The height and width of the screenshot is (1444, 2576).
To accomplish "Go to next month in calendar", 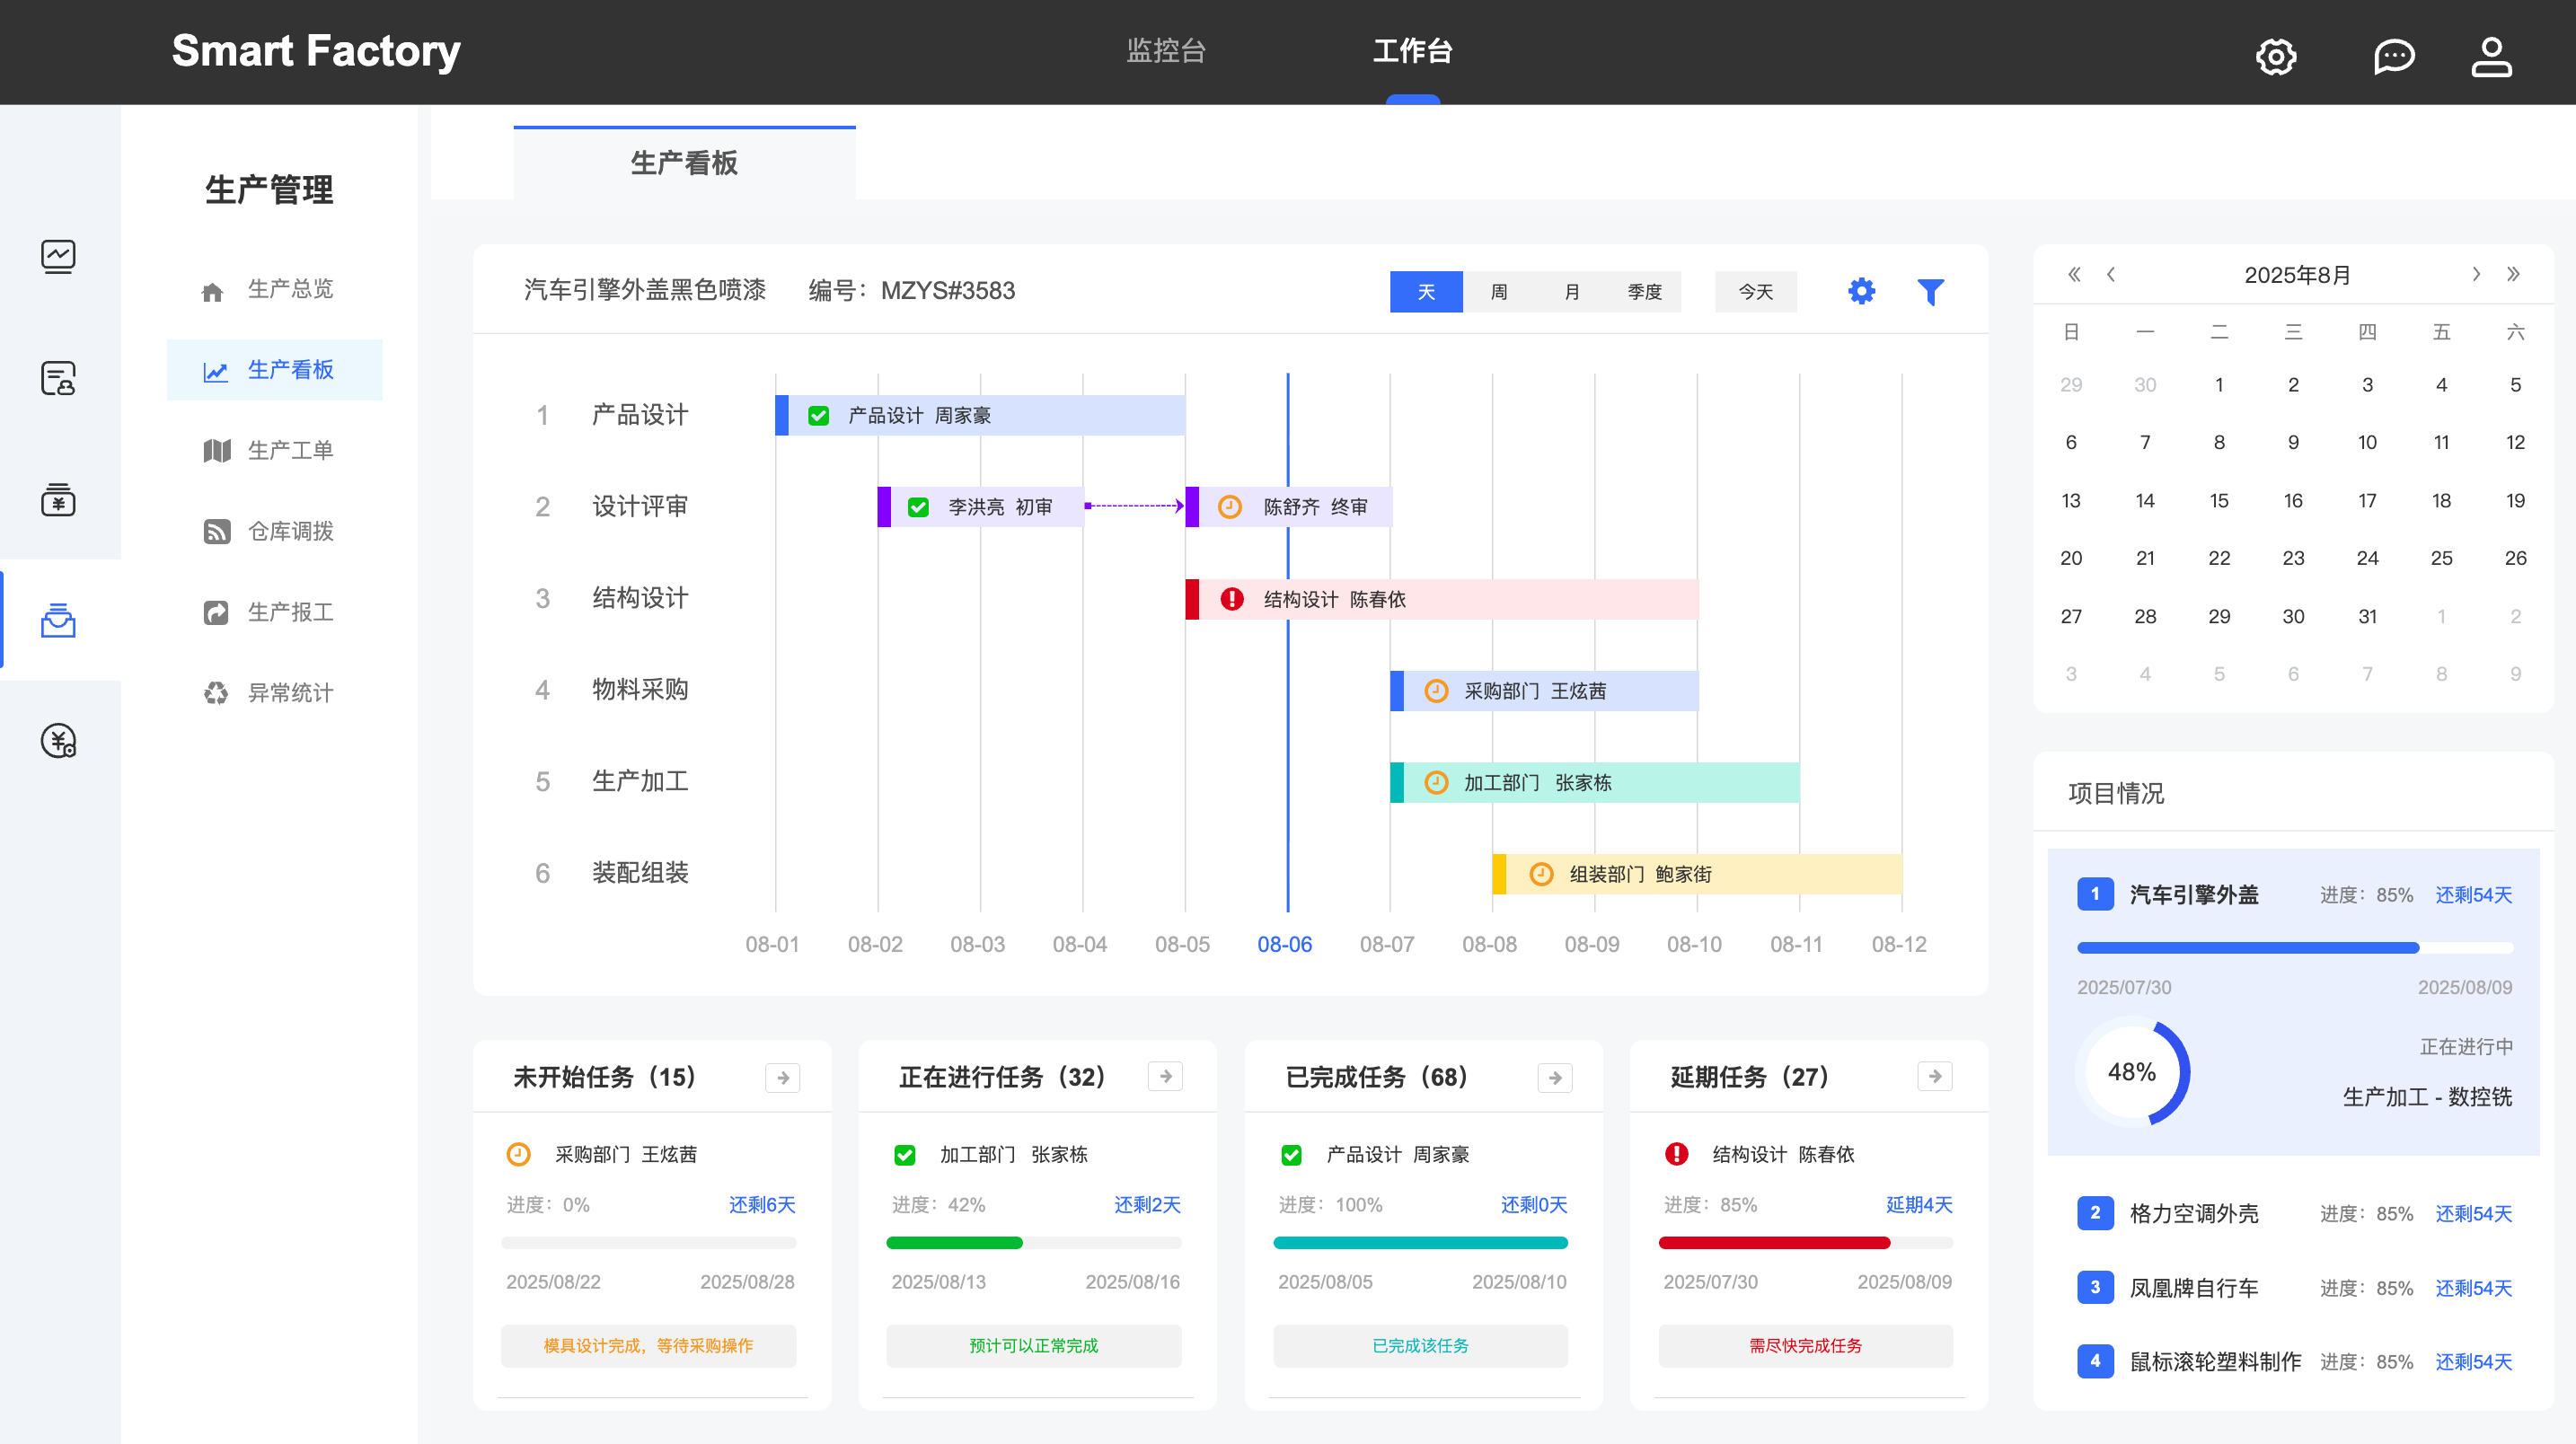I will tap(2476, 274).
